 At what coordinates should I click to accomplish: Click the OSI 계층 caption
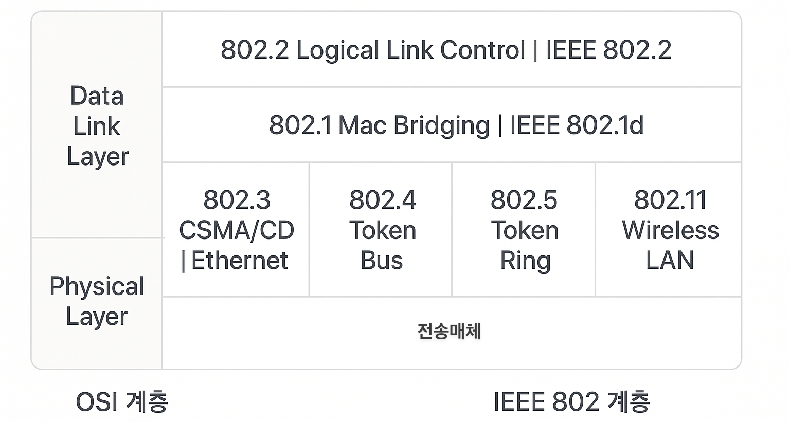coord(122,401)
